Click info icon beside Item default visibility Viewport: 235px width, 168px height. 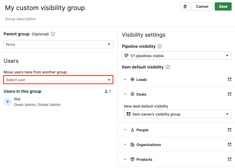tap(168, 67)
